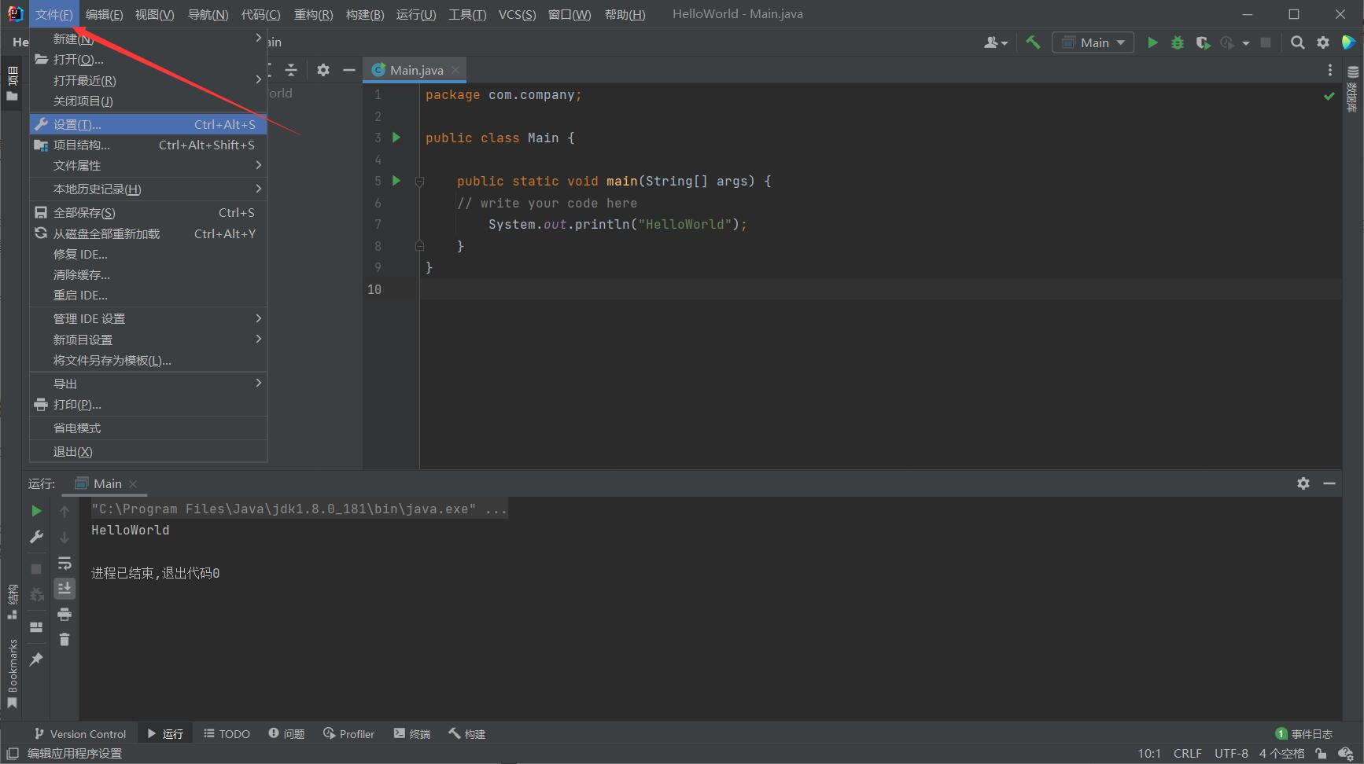The image size is (1364, 764).
Task: Open the Main run configuration dropdown
Action: tap(1093, 42)
